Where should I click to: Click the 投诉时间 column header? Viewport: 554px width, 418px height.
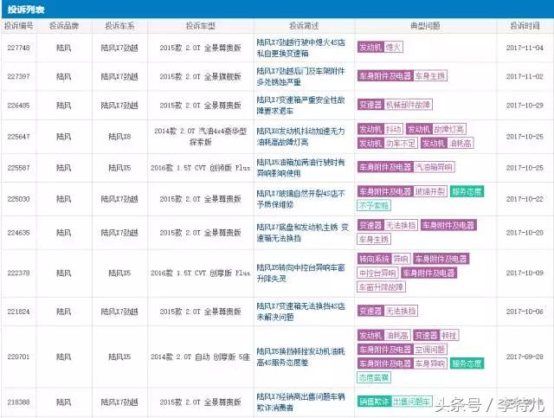pos(525,26)
